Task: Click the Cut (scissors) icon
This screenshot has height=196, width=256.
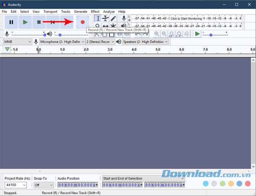Action: click(97, 34)
